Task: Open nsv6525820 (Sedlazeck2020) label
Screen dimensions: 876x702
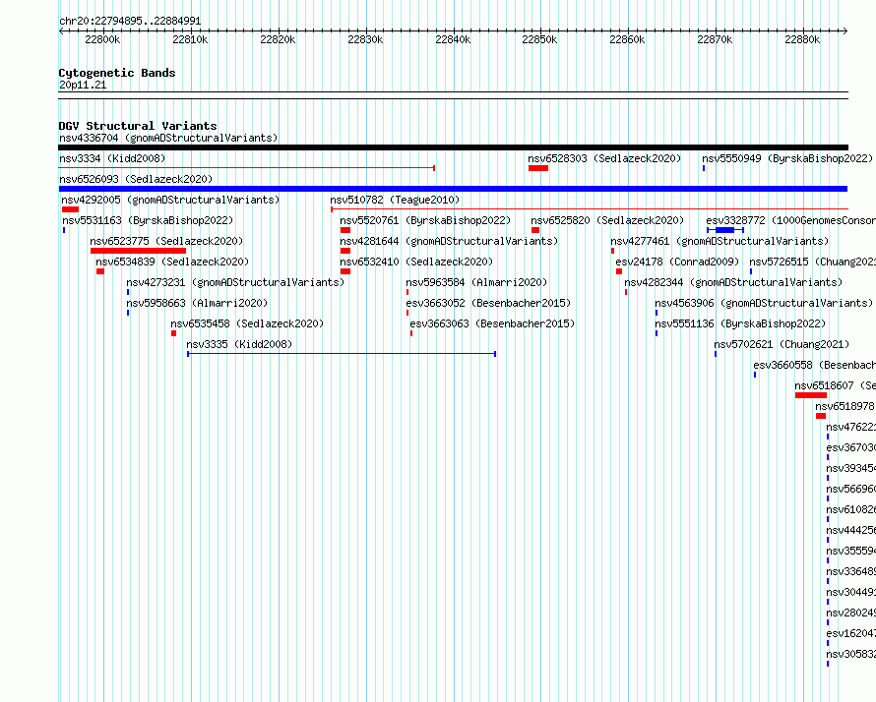Action: tap(607, 220)
